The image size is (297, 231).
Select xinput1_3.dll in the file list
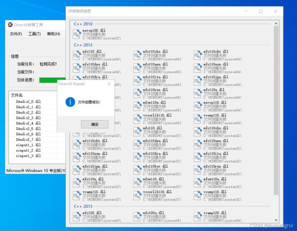click(28, 156)
